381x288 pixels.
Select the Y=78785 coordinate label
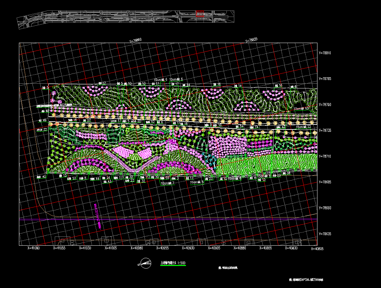(x=325, y=79)
